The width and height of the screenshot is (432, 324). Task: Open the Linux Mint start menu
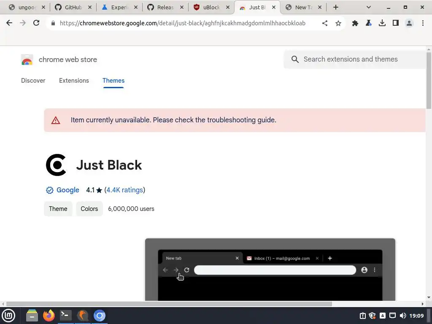(8, 316)
